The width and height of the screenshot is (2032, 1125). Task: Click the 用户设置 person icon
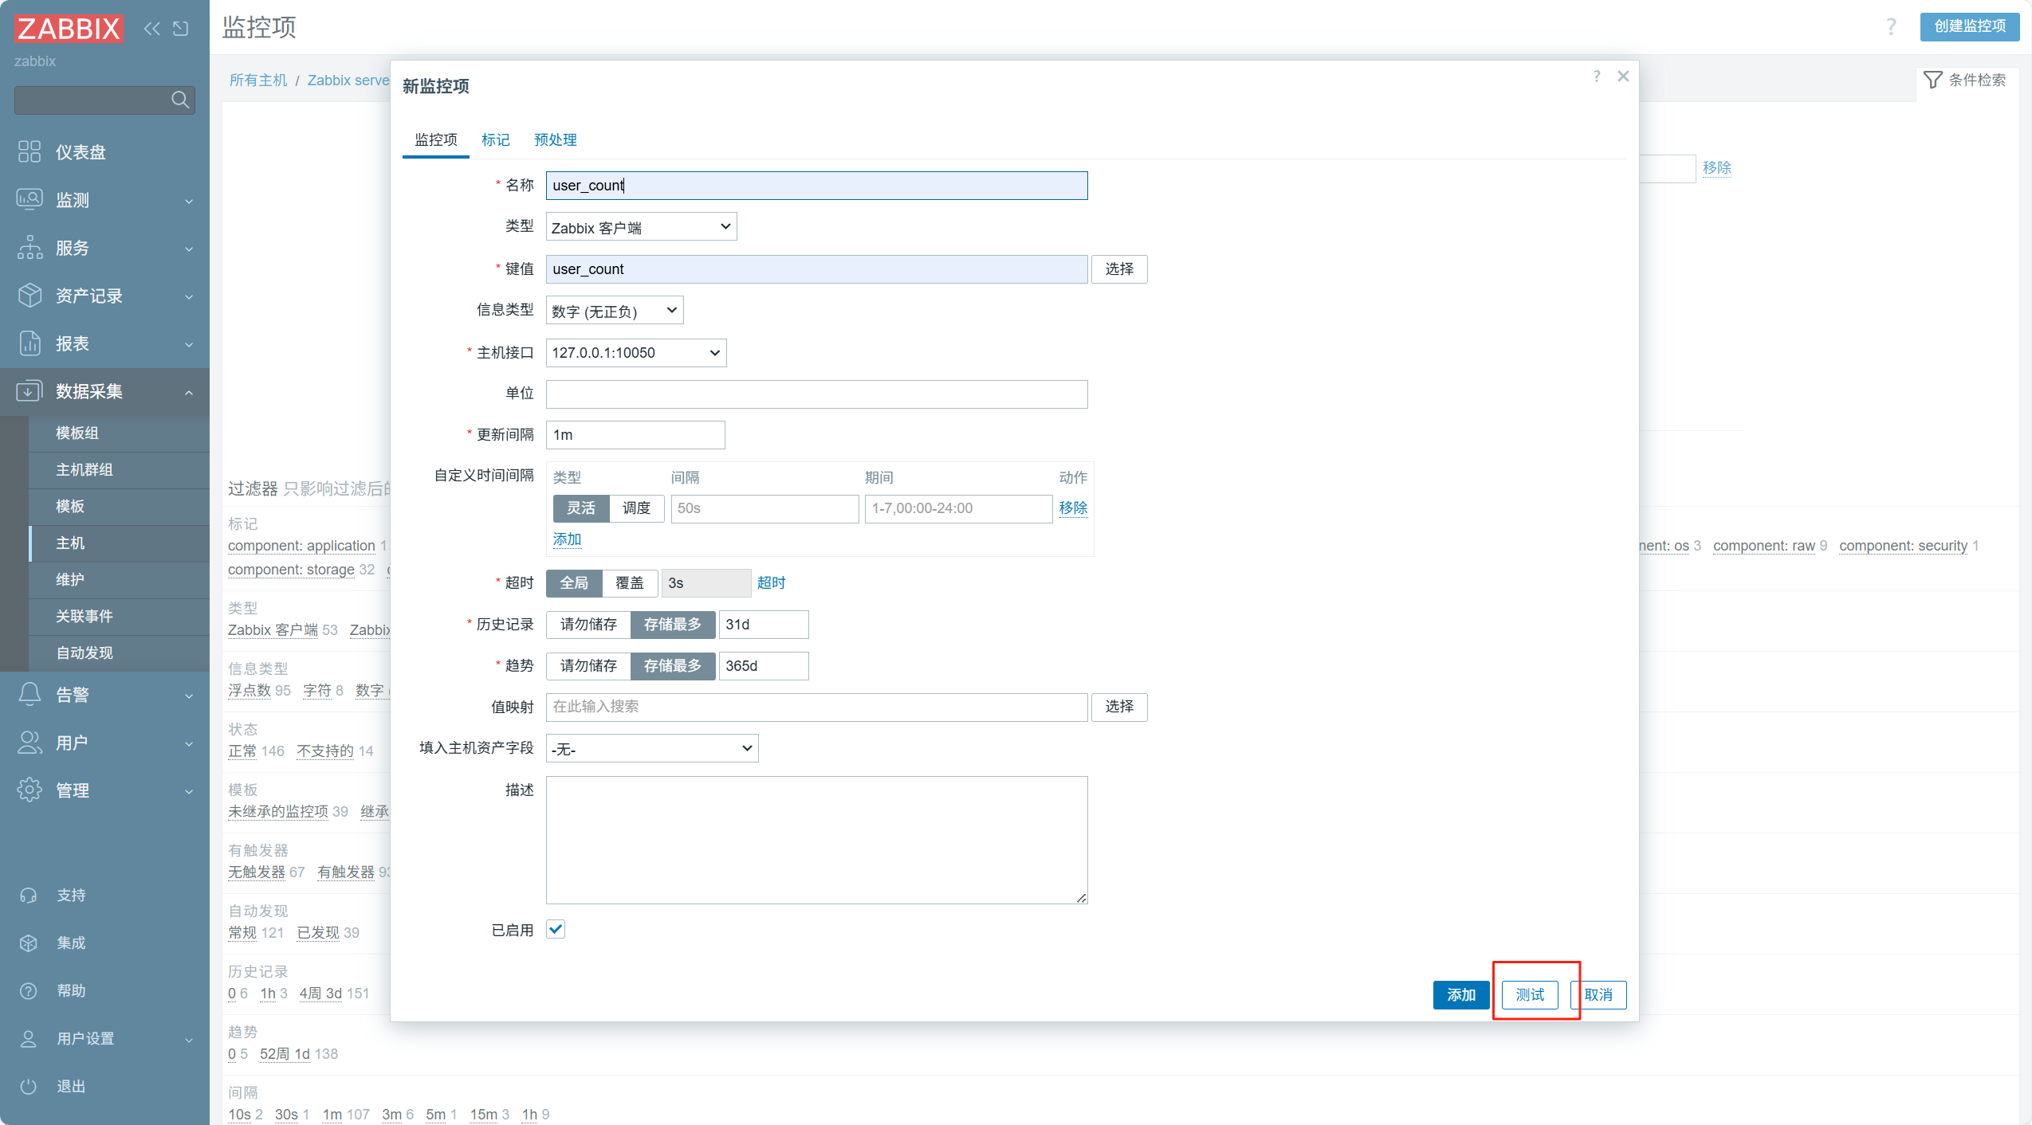[29, 1038]
